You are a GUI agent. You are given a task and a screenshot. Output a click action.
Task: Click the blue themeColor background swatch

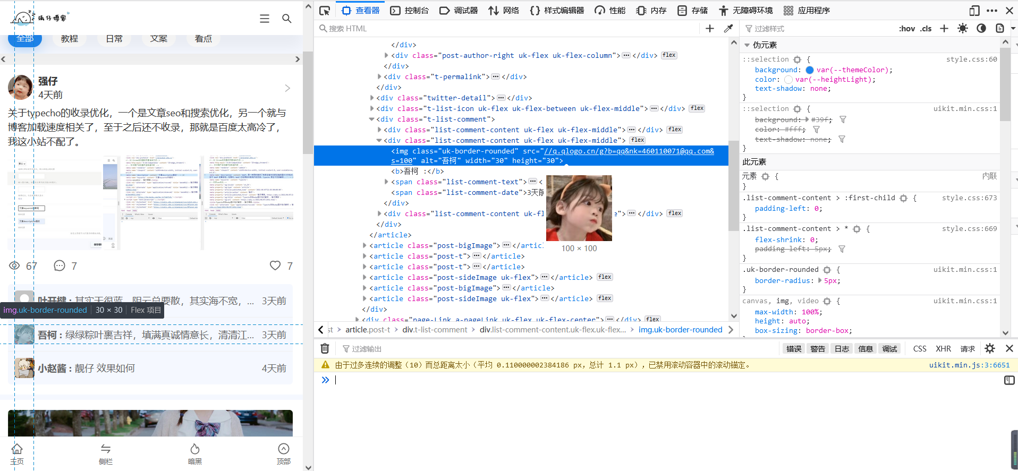[809, 70]
